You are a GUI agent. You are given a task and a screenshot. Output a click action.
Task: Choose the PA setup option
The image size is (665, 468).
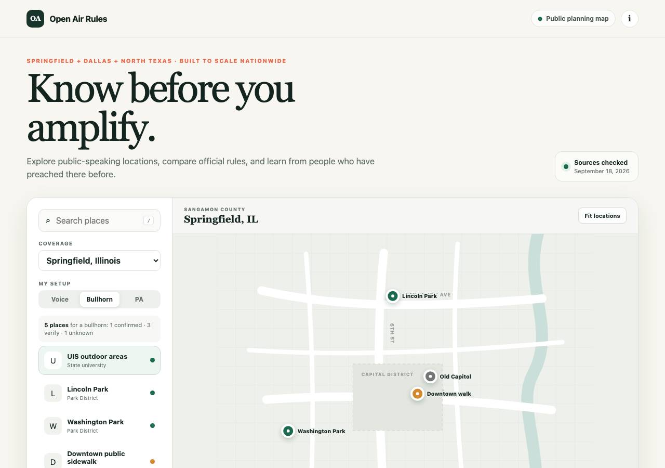(x=139, y=299)
